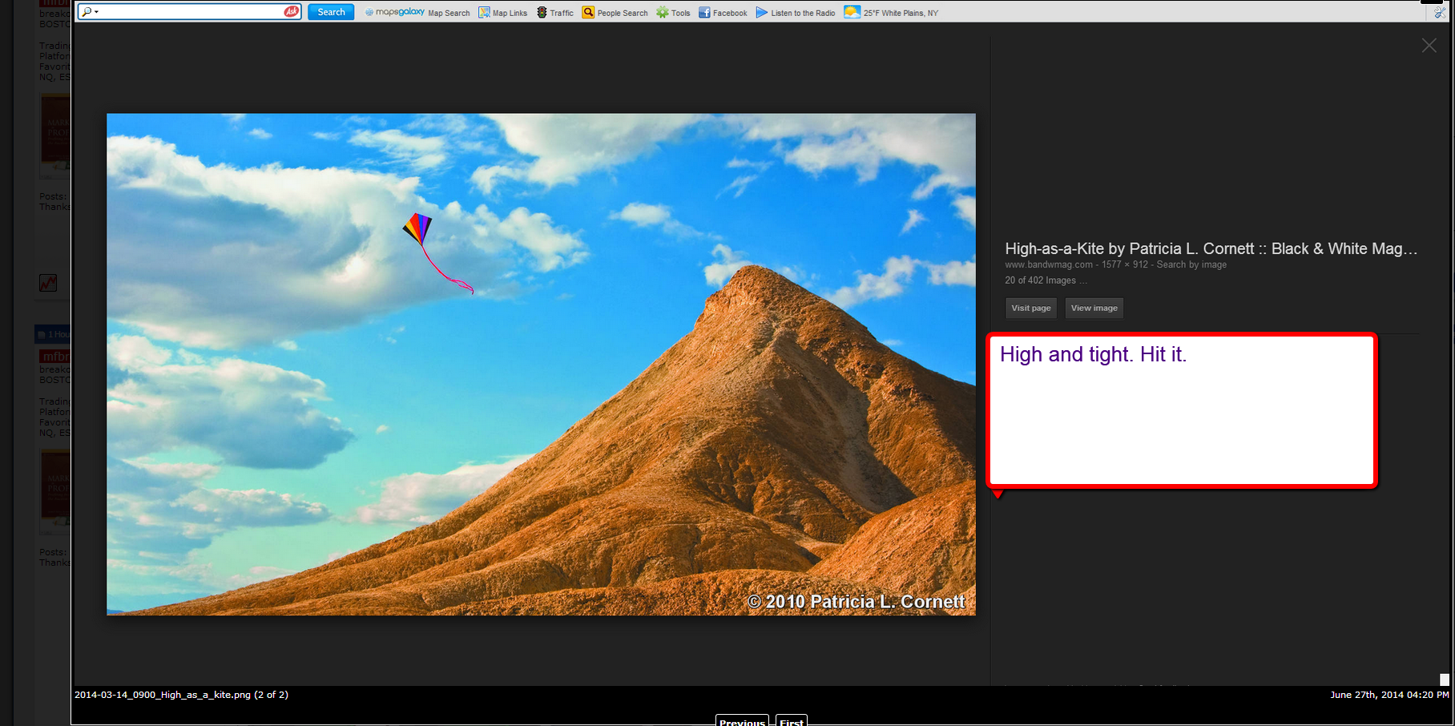Click the '25°F White Plains, NY' weather text
This screenshot has width=1455, height=726.
901,13
